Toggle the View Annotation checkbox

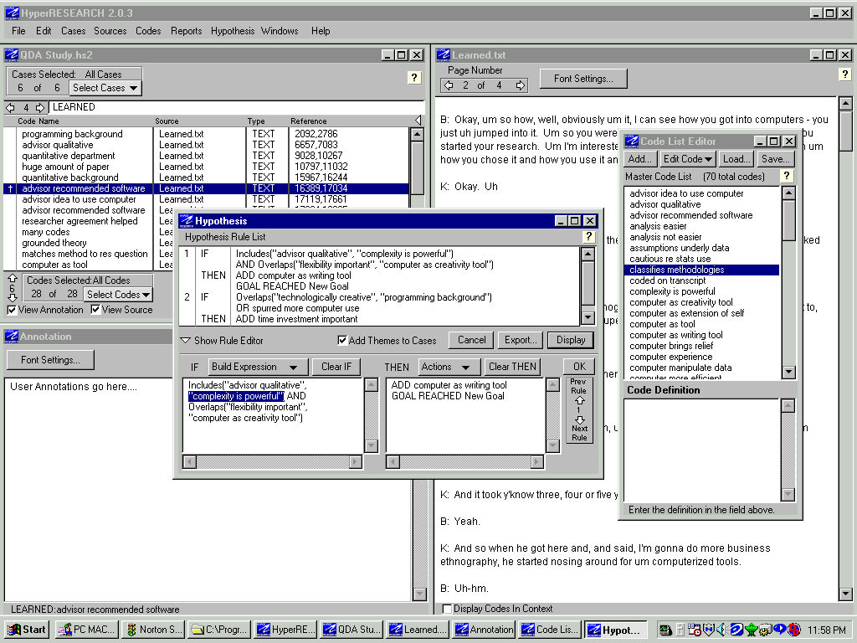(12, 310)
